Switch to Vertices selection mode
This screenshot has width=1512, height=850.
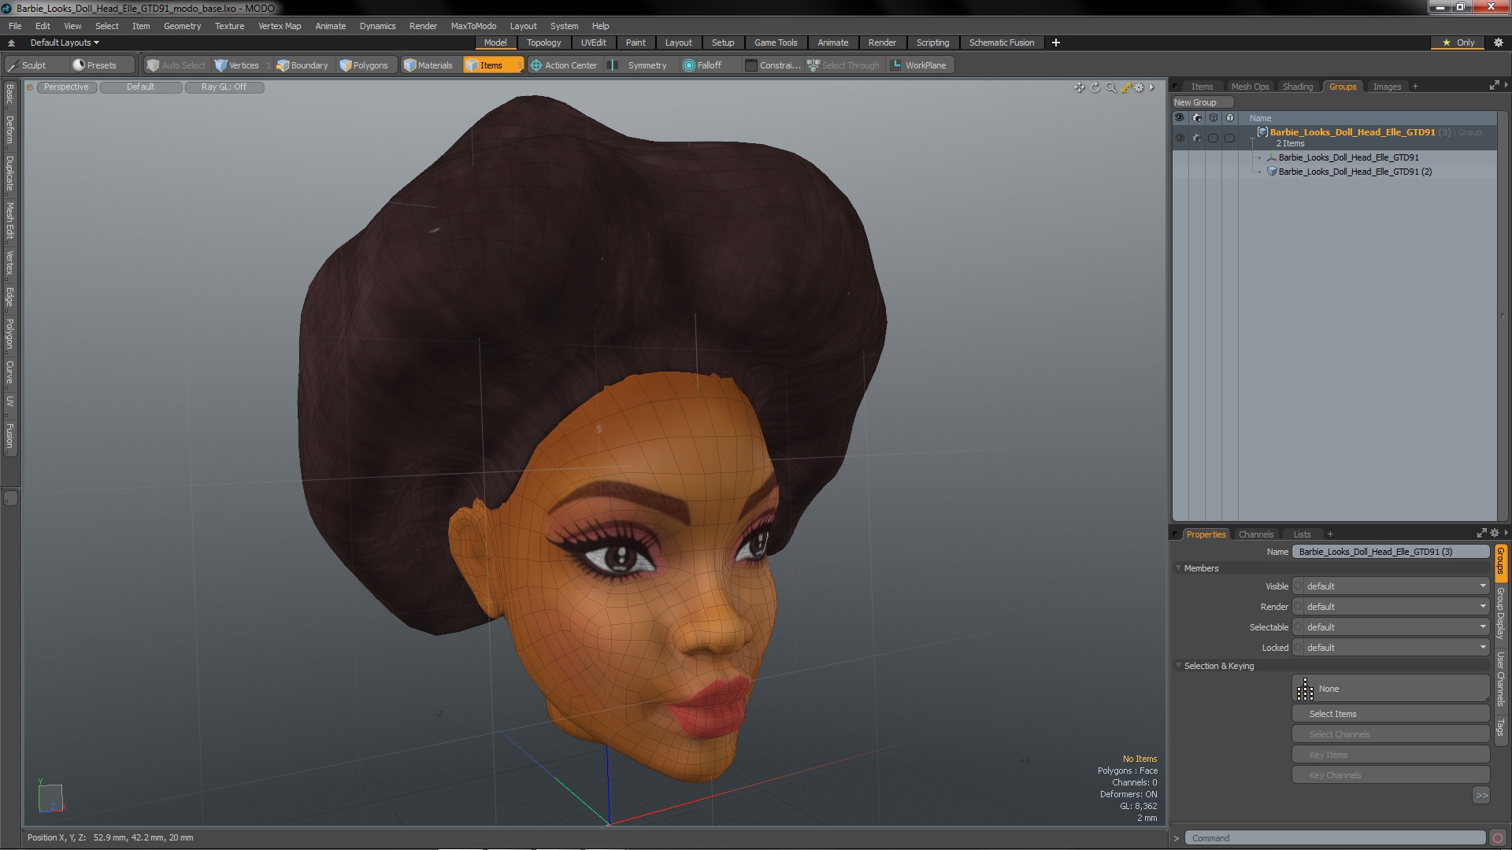click(x=237, y=65)
